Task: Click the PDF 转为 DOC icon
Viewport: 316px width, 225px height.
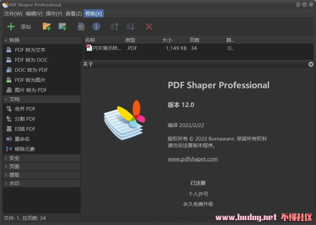Action: [9, 60]
